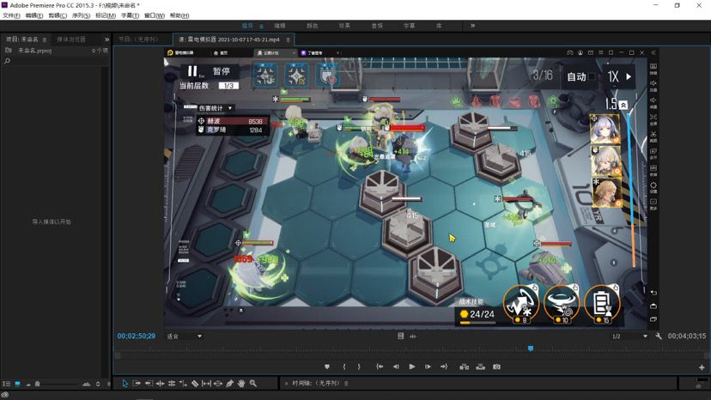Select the Zoom magnifier tool
711x400 pixels.
click(x=253, y=384)
